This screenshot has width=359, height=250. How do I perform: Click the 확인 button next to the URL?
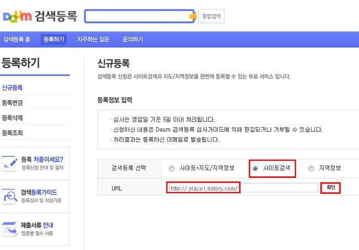click(x=331, y=188)
